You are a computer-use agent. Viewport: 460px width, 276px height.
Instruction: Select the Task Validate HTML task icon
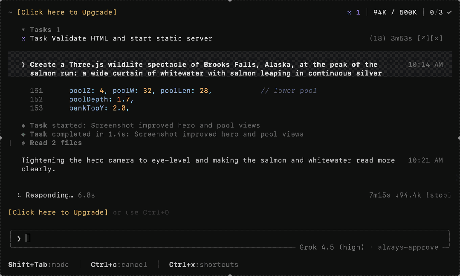pyautogui.click(x=23, y=38)
